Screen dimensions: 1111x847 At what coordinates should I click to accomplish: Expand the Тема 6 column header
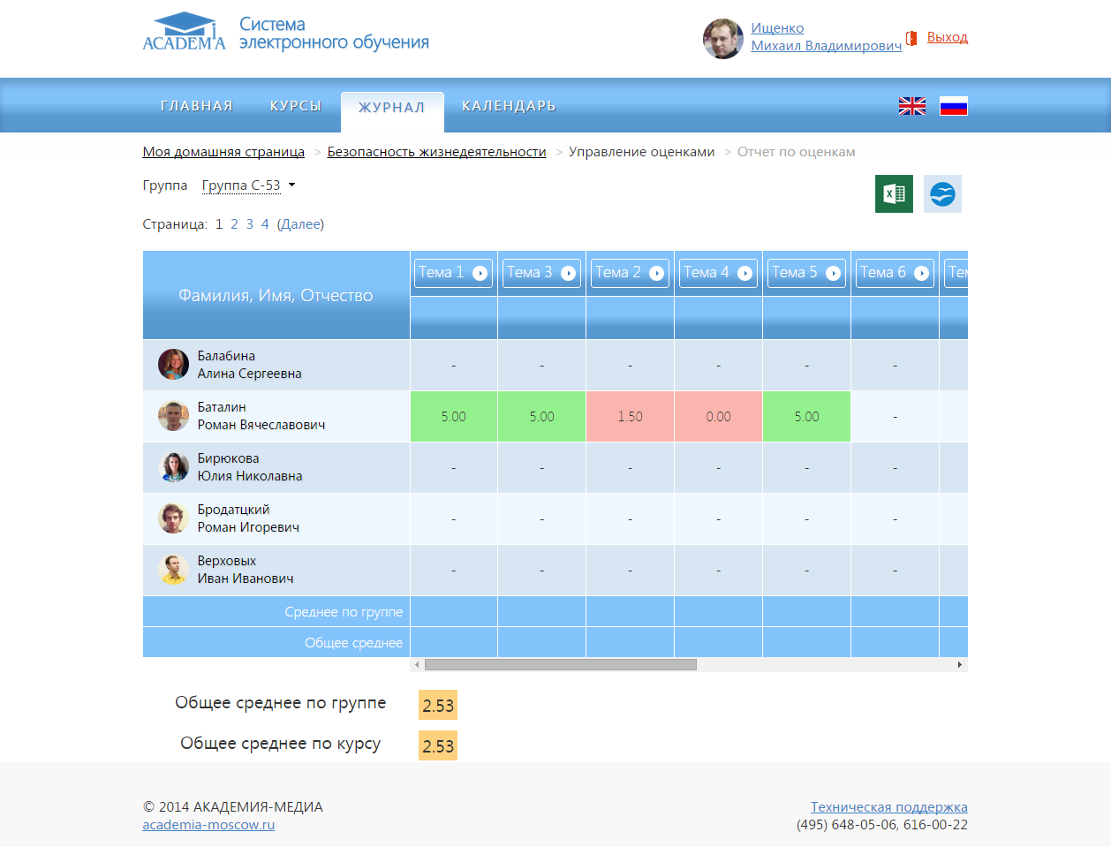894,273
